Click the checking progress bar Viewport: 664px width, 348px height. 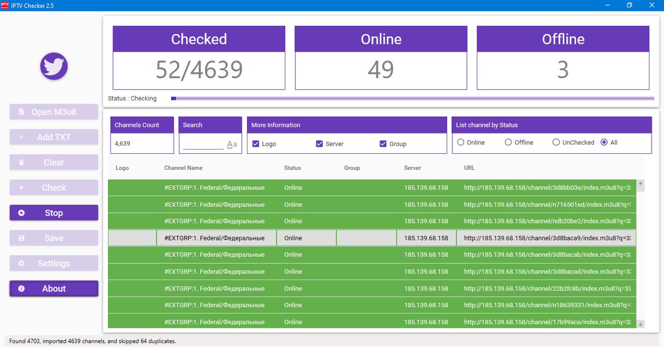click(x=412, y=98)
